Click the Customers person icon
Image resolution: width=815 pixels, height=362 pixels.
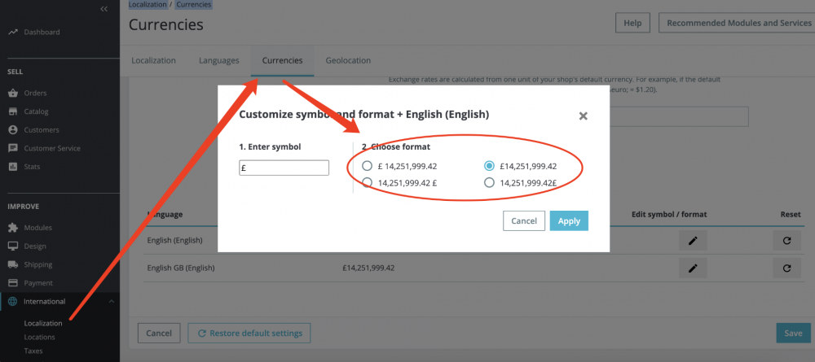tap(13, 129)
